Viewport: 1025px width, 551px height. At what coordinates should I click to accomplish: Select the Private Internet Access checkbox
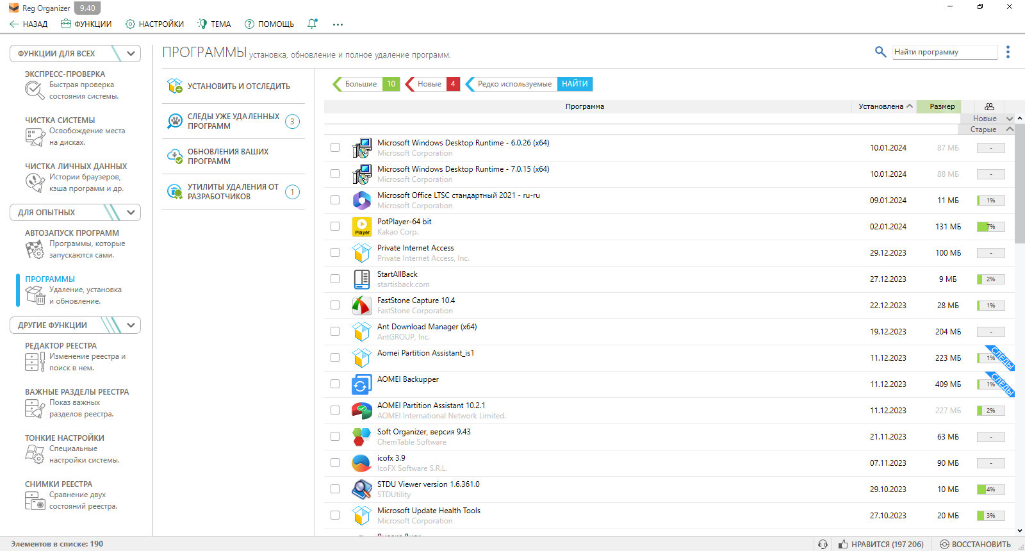tap(335, 252)
